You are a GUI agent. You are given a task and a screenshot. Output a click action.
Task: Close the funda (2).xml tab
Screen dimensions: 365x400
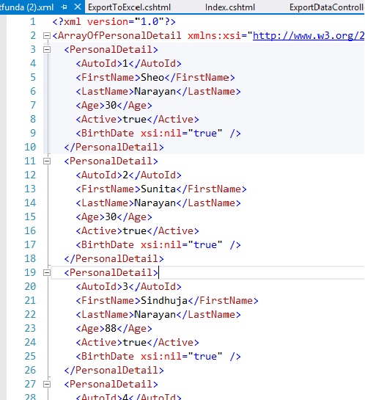point(78,7)
